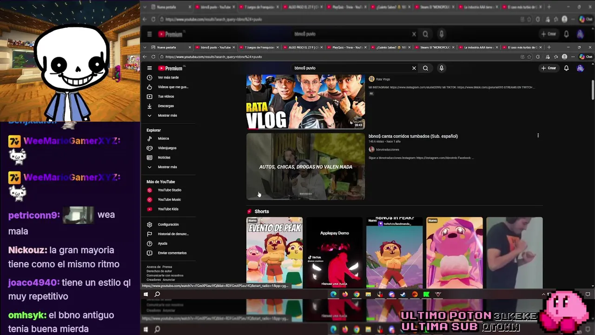This screenshot has height=335, width=595.
Task: Open 'bbno$ canta corridos tumbados (Sub. español)' title
Action: 413,136
